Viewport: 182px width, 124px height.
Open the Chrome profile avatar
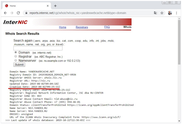[x=170, y=13]
